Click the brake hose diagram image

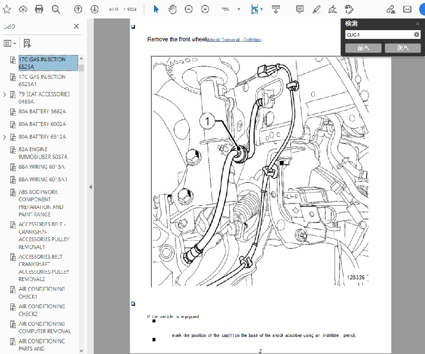coord(260,172)
